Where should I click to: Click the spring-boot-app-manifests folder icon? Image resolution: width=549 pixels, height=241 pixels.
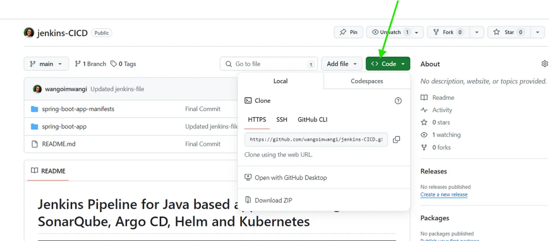(x=35, y=109)
